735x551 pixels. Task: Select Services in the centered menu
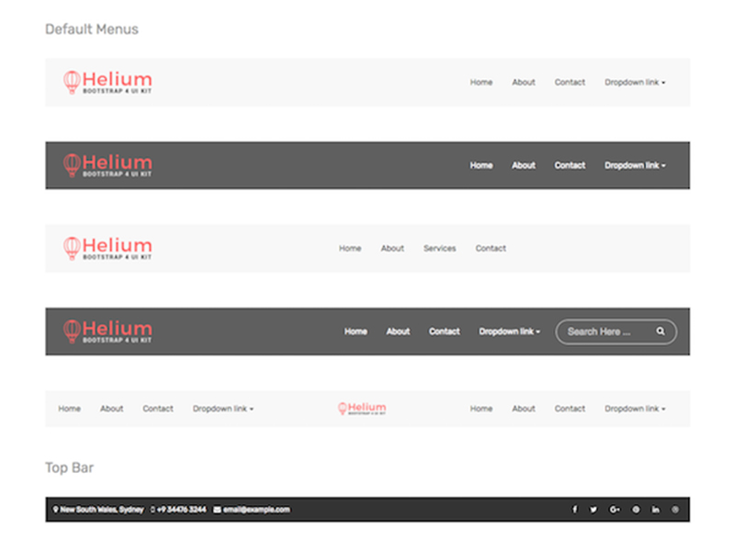coord(439,248)
